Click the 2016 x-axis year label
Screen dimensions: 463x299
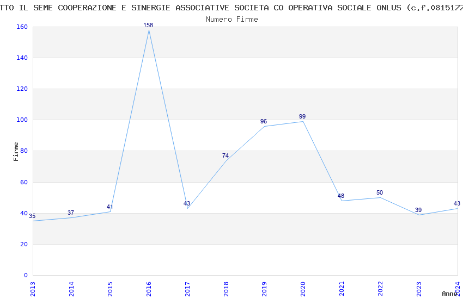149,289
